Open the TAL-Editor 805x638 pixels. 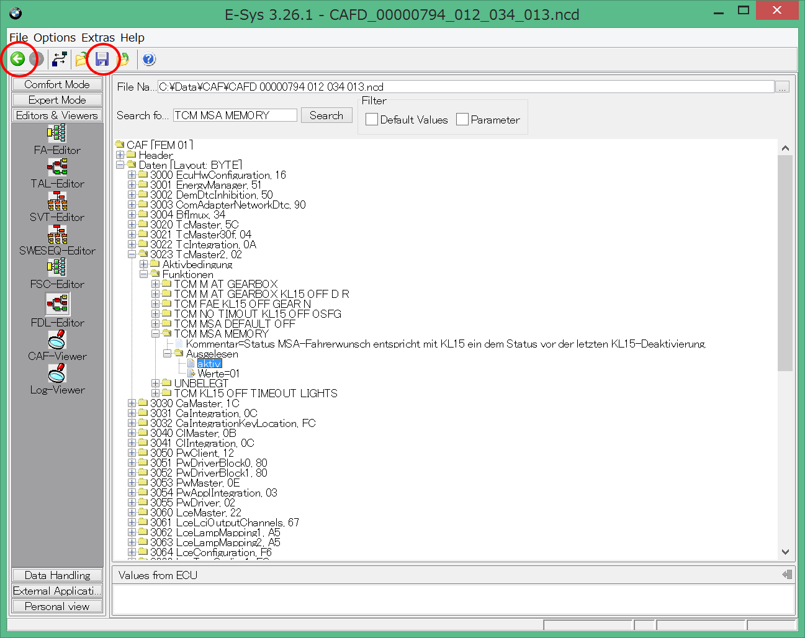click(x=57, y=174)
